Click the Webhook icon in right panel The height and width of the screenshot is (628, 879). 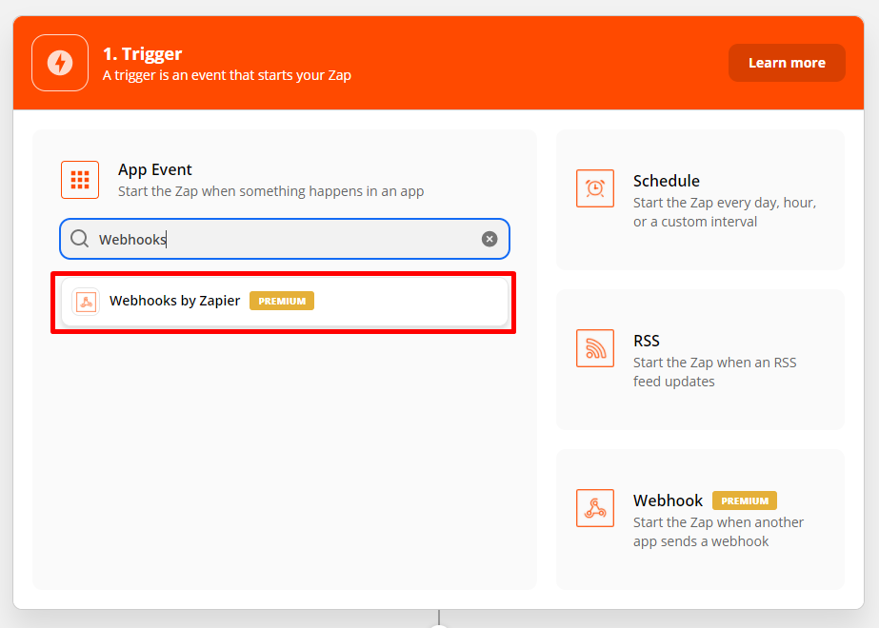tap(595, 508)
